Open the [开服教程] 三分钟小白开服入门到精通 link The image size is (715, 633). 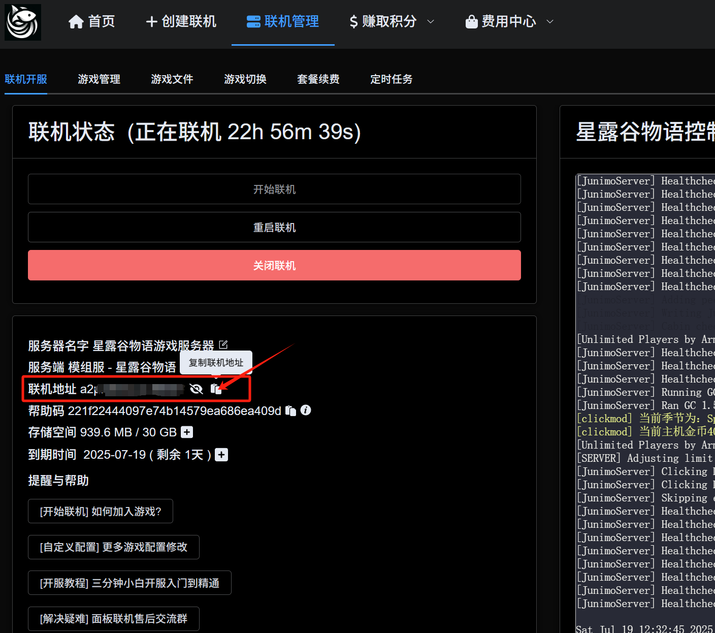tap(129, 583)
